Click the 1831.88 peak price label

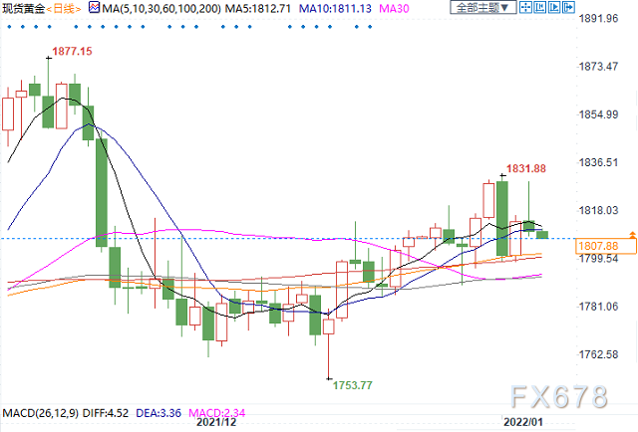(526, 168)
